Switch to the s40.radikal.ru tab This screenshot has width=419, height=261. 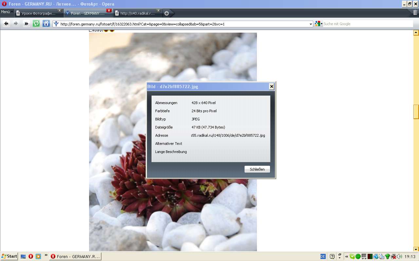pyautogui.click(x=137, y=13)
